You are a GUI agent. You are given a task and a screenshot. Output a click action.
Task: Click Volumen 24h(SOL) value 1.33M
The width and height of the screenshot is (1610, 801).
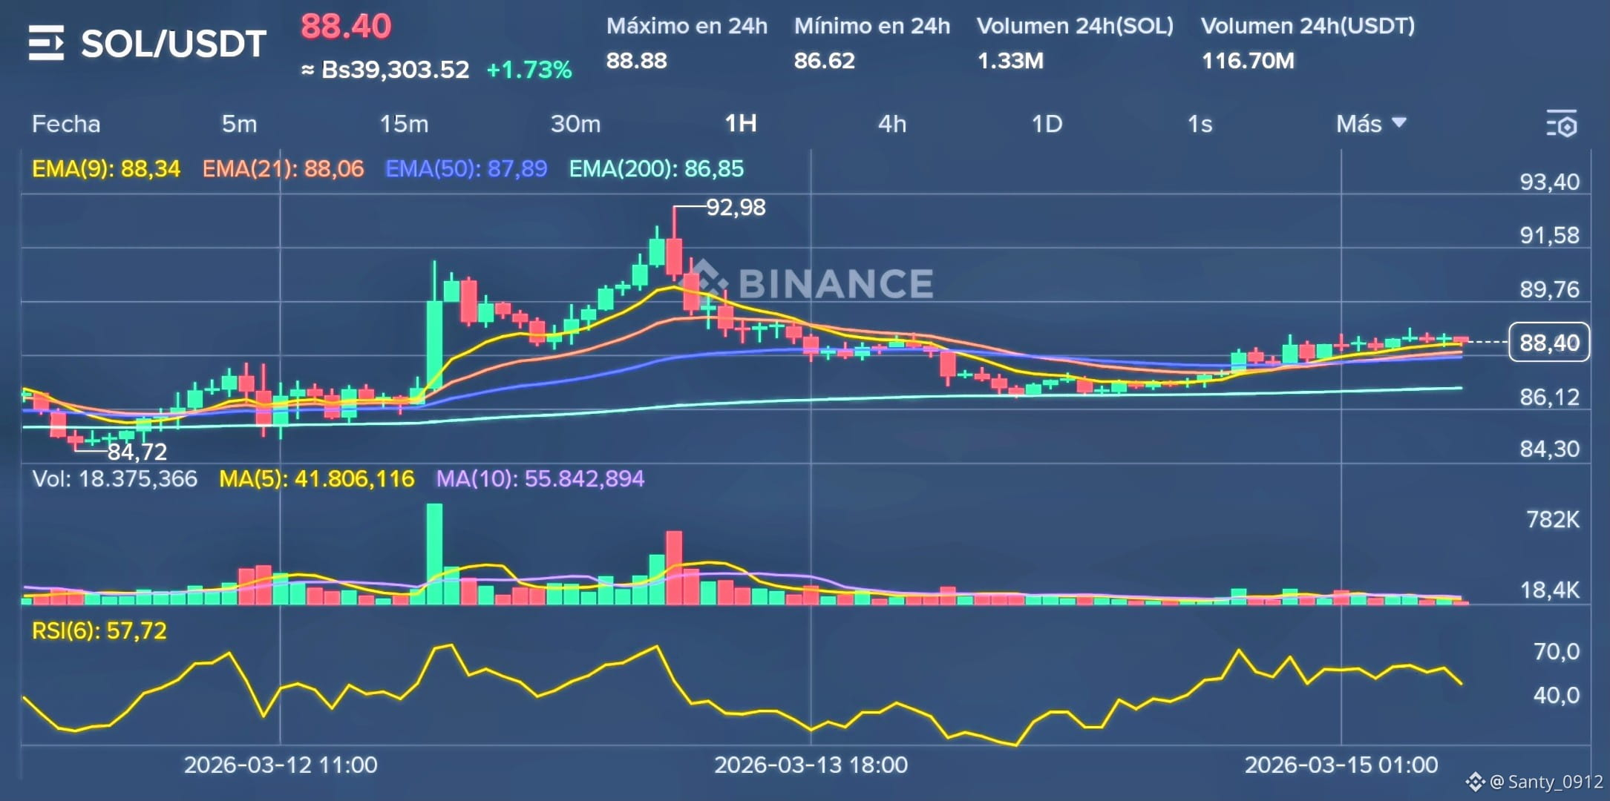[x=1009, y=60]
